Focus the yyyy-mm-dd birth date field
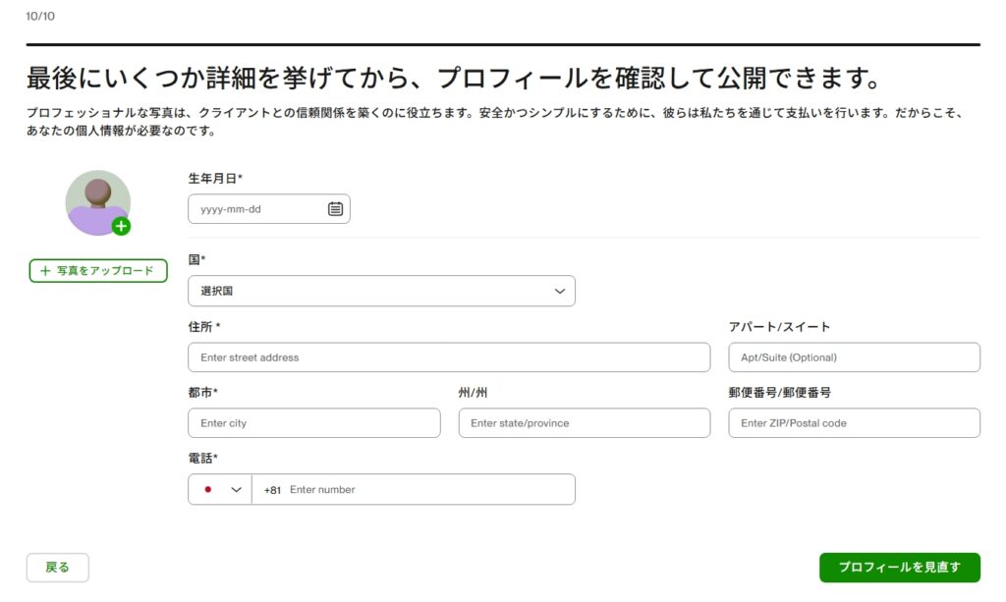 tap(257, 209)
